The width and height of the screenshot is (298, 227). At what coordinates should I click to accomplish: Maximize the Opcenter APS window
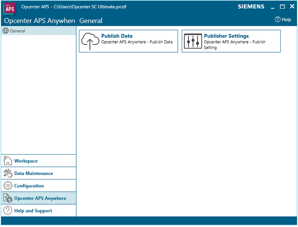click(282, 7)
